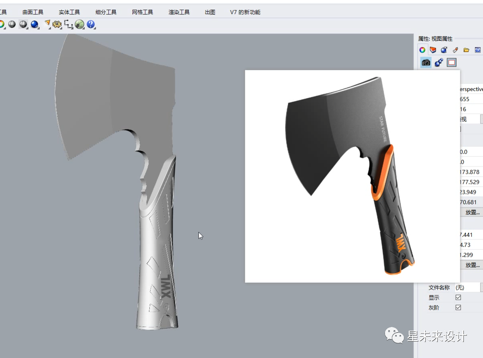Screen dimensions: 483x358
Task: Open the 渲染工具 tab
Action: click(179, 12)
